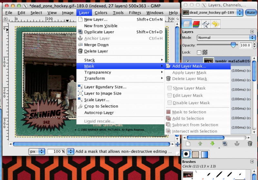Open the Select menu
258x180 pixels.
pyautogui.click(x=36, y=13)
